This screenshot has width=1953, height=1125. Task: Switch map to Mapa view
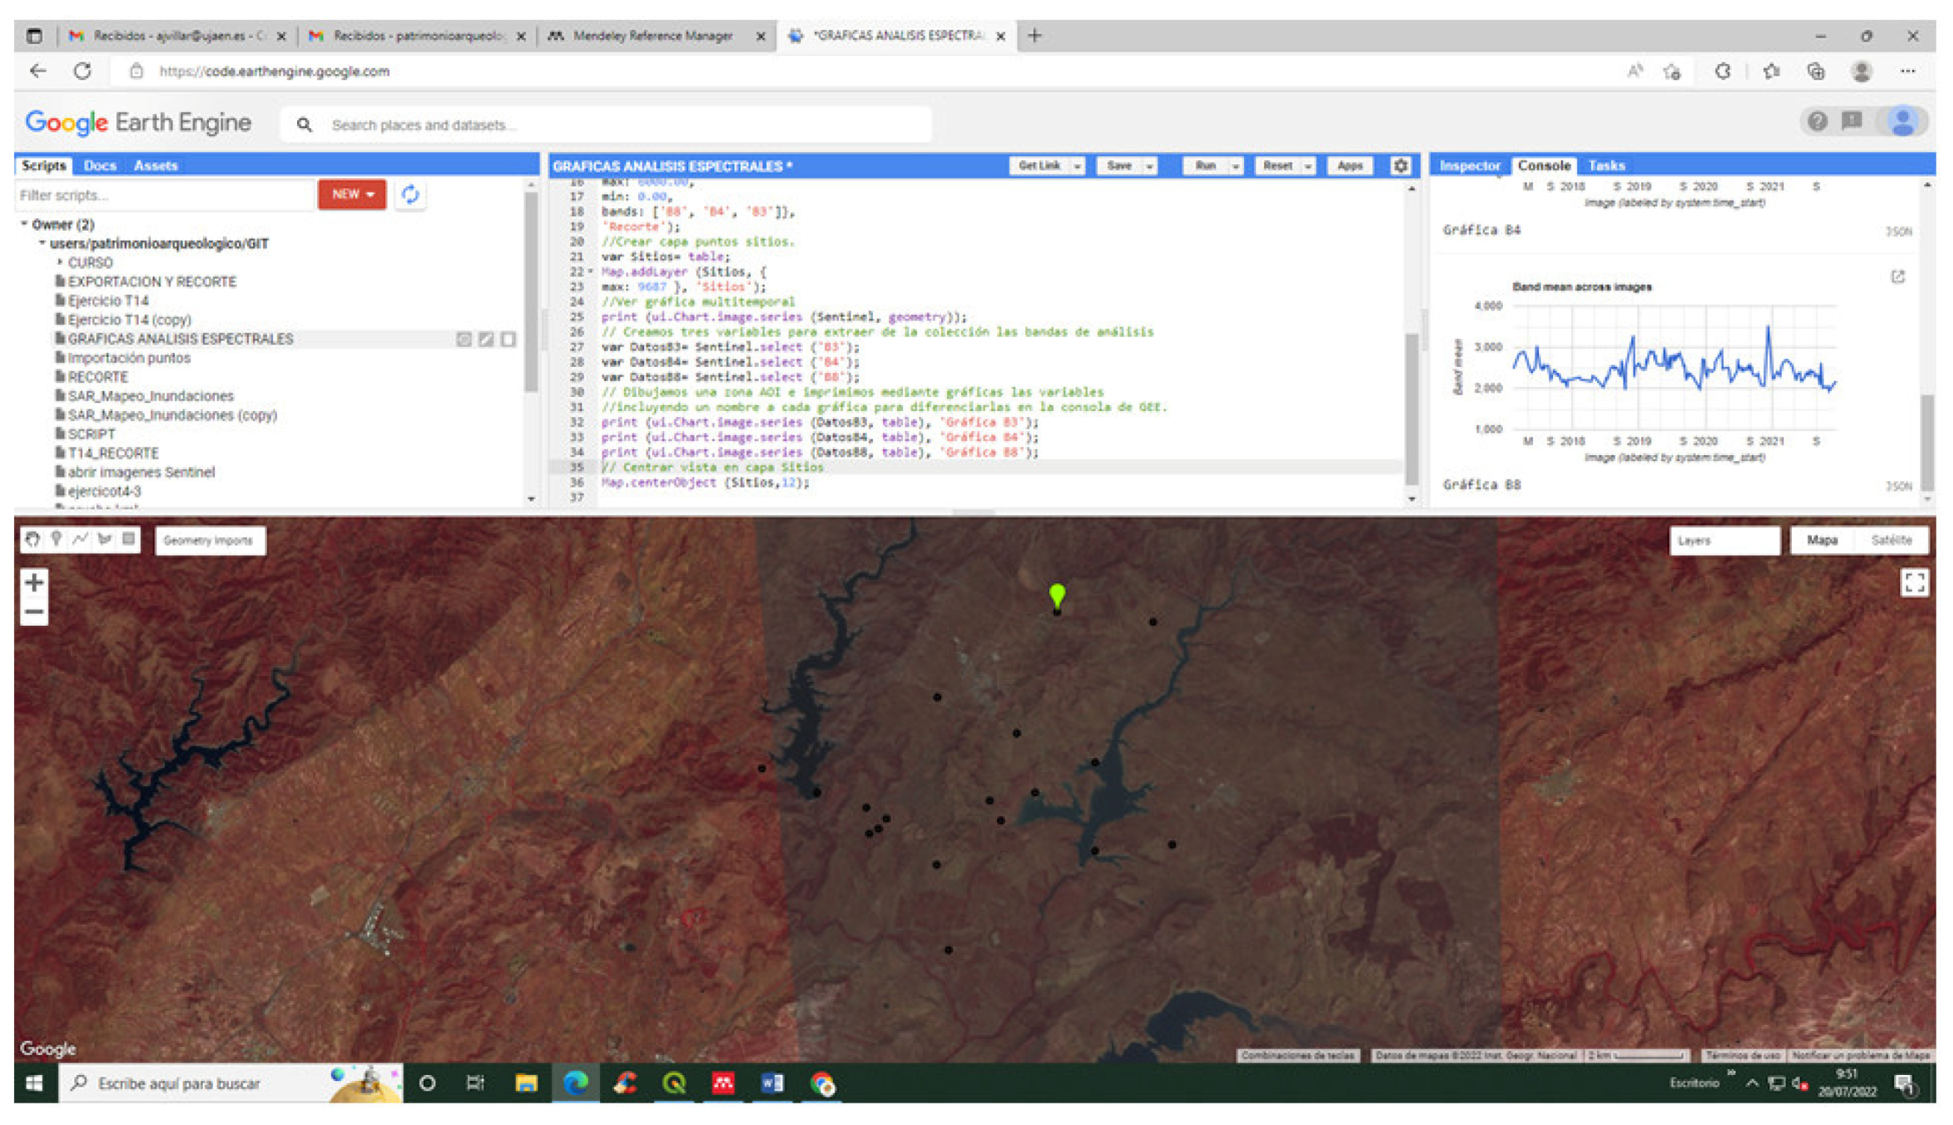[1821, 540]
